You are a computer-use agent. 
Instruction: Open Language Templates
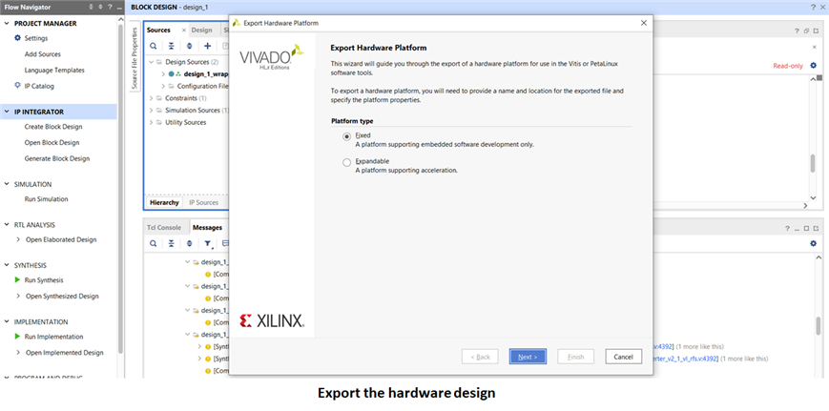pyautogui.click(x=54, y=71)
